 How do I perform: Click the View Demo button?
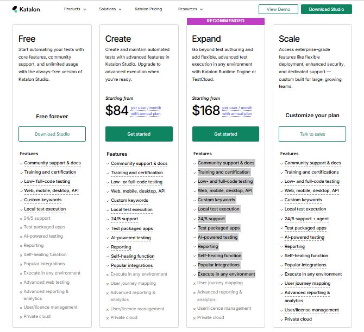(278, 9)
